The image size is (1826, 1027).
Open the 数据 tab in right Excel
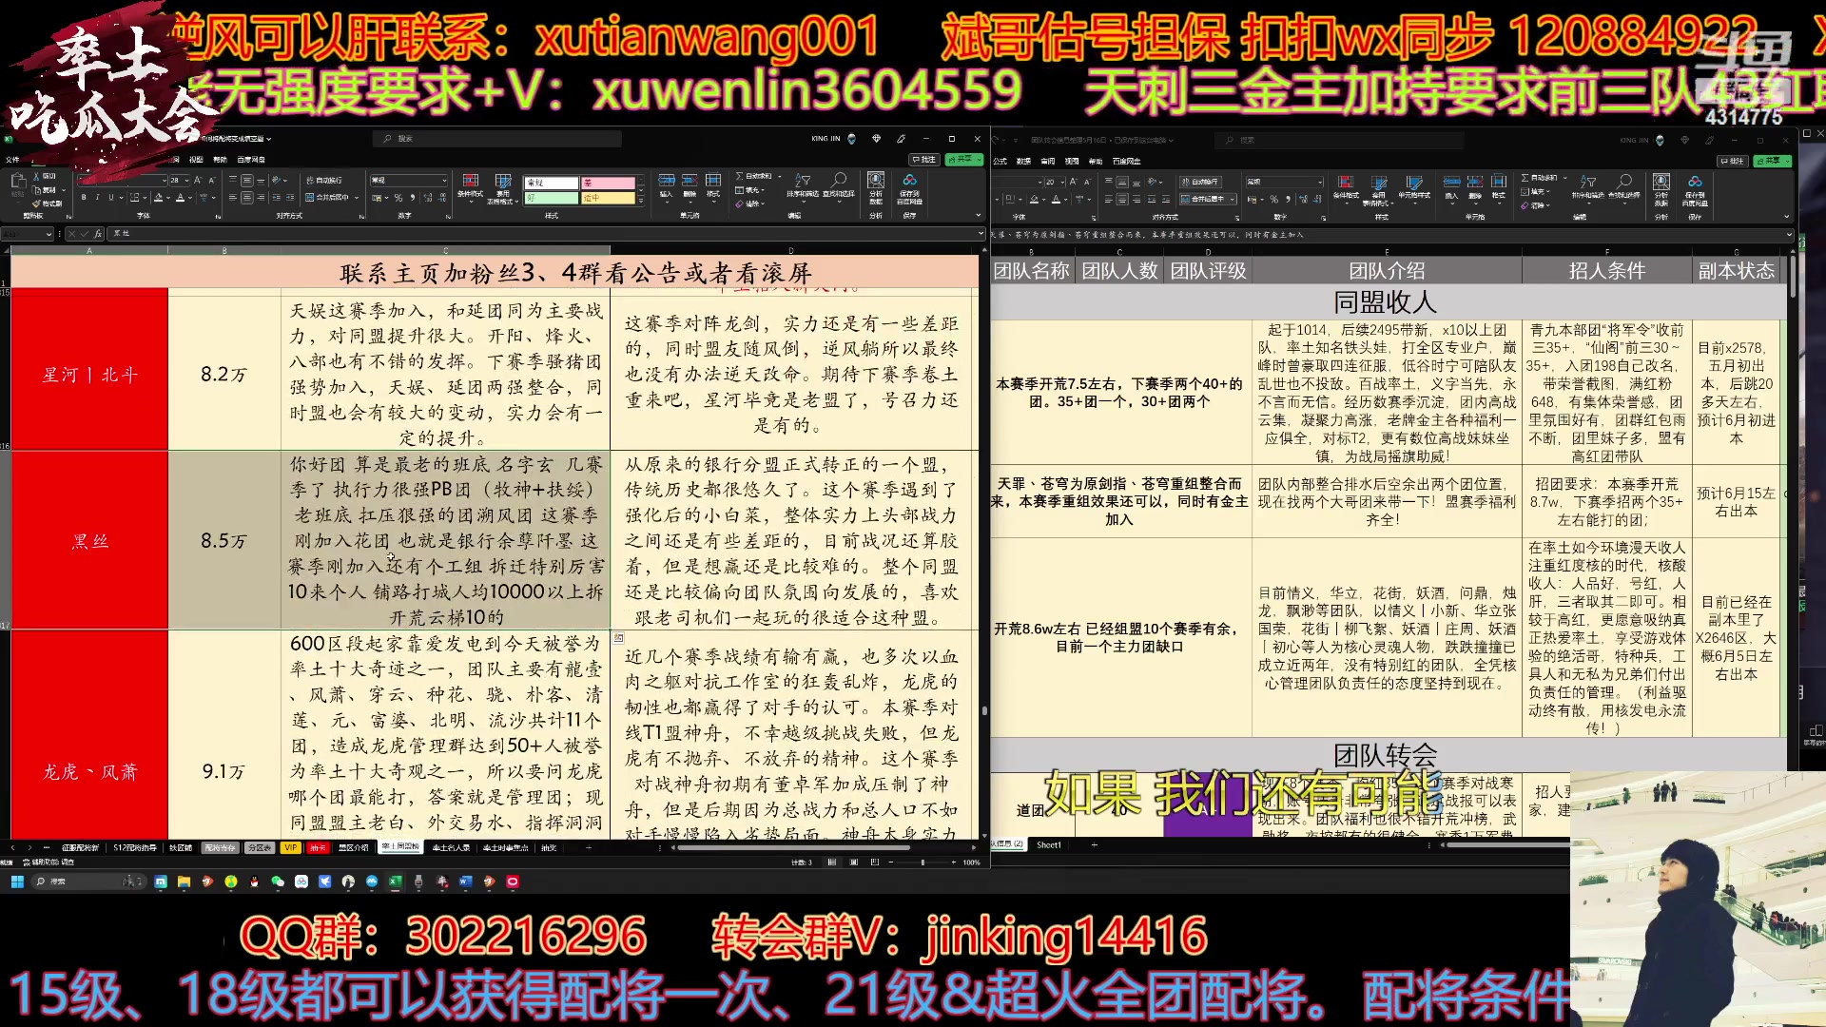tap(1023, 162)
